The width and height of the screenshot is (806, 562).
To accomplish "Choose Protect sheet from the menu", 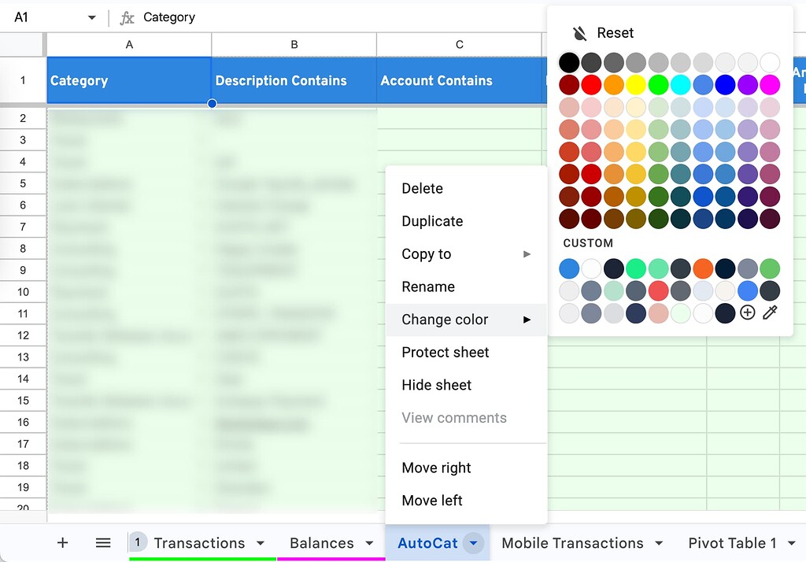I will click(x=445, y=352).
